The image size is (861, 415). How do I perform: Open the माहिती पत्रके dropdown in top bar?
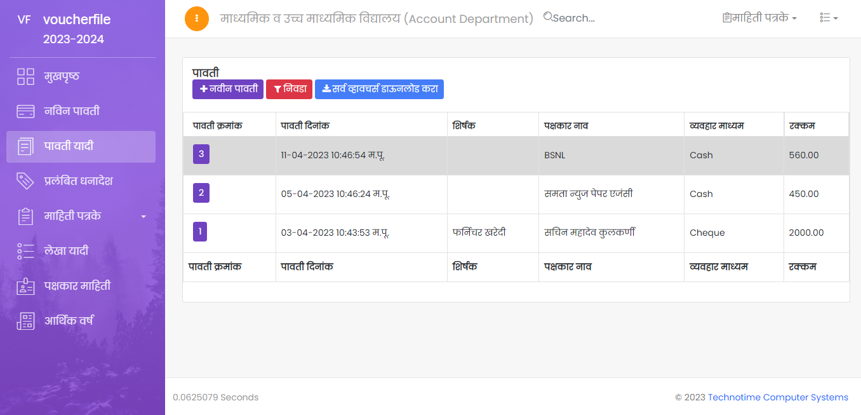tap(759, 18)
